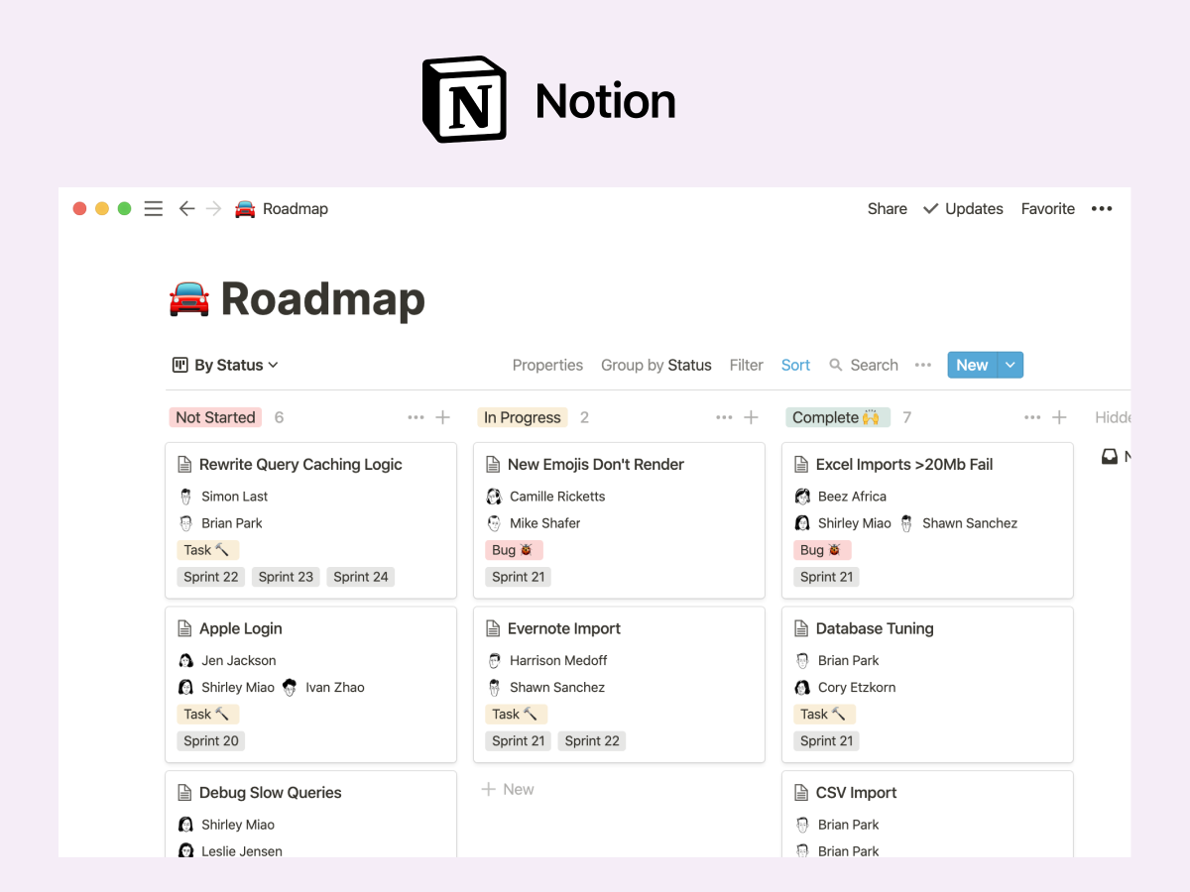Open the Filter menu

coord(746,366)
